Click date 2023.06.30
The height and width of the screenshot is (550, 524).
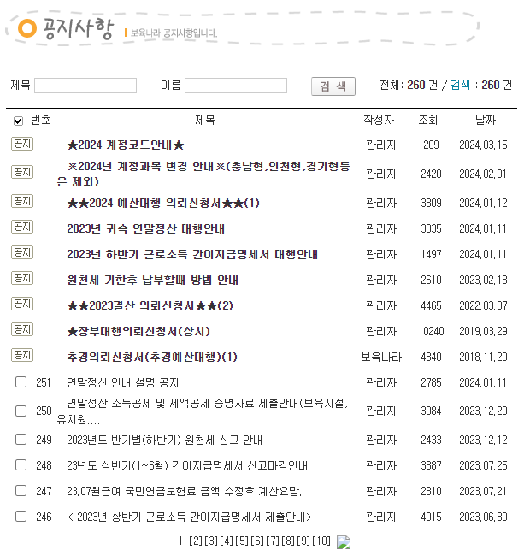click(x=483, y=517)
